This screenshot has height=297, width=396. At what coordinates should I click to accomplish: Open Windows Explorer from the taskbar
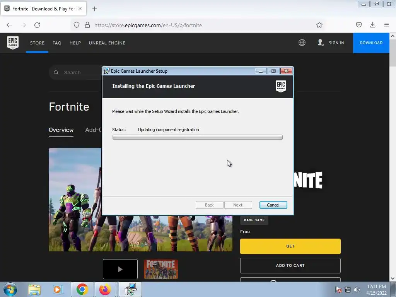point(34,290)
